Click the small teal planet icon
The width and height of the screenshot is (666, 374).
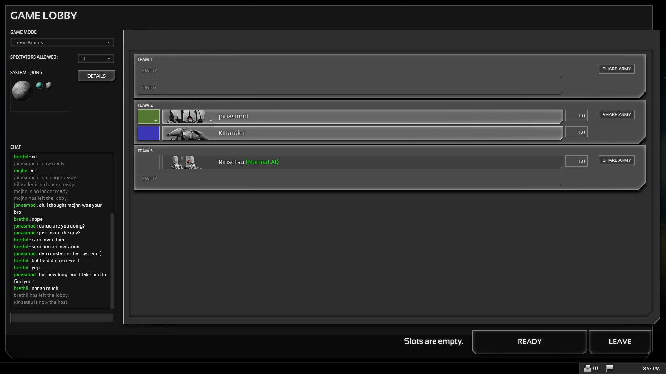[x=40, y=86]
